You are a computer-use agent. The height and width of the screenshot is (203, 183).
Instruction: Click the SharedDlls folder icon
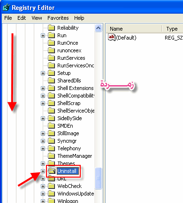click(x=51, y=81)
